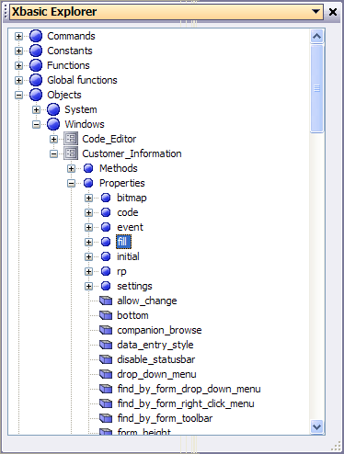Expand the fill property group
The image size is (344, 454).
[x=88, y=242]
